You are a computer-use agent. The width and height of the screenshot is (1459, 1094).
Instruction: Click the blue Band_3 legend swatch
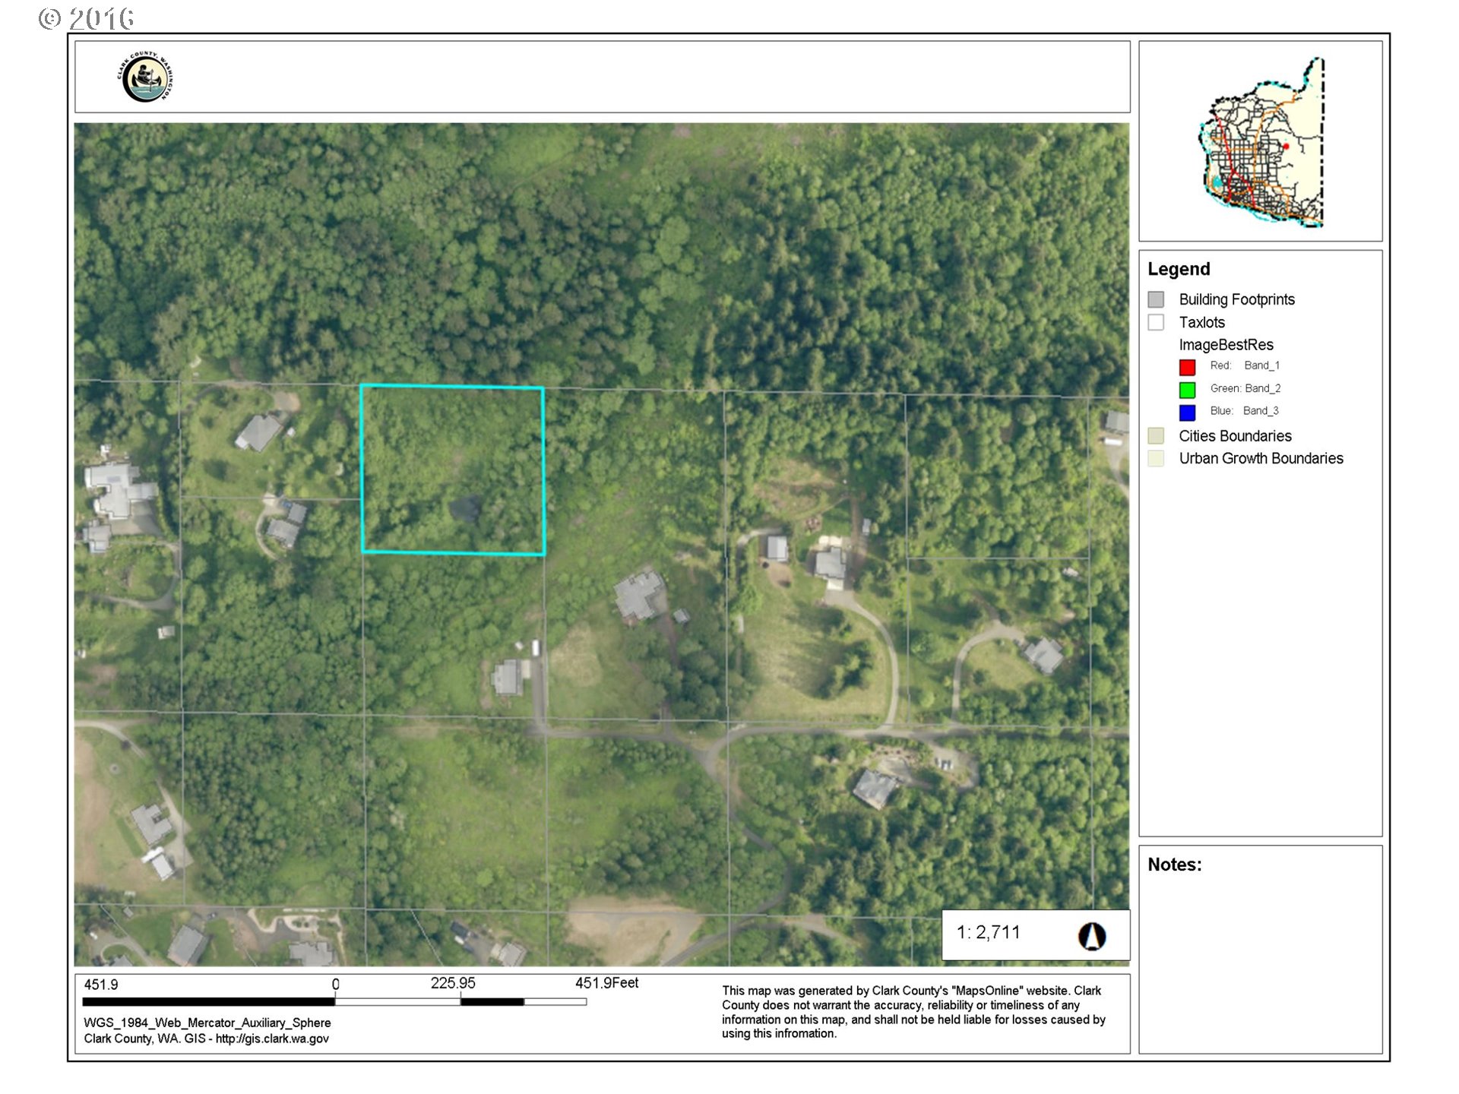[1187, 413]
